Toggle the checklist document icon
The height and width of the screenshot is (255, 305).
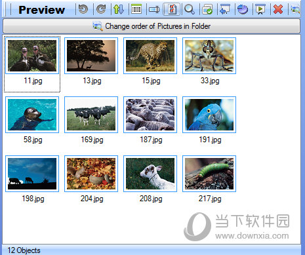tap(172, 10)
